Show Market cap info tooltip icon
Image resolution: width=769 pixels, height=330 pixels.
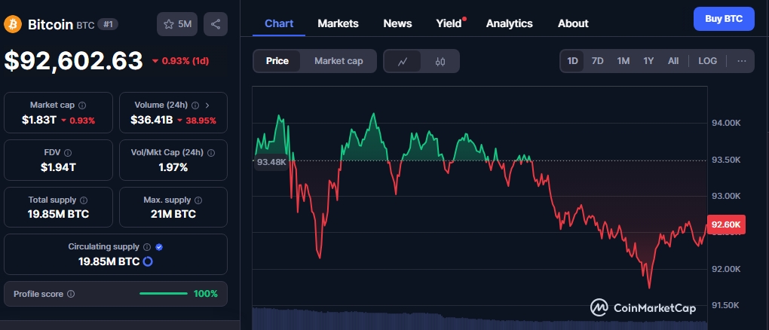tap(82, 105)
